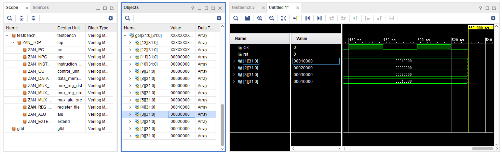The height and width of the screenshot is (154, 502).
Task: Expand object [9][31:0] in Objects
Action: click(x=130, y=71)
